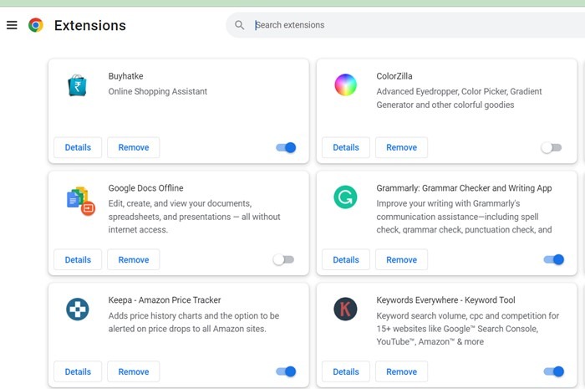The width and height of the screenshot is (585, 389).
Task: Remove the Buyhatke extension
Action: pos(134,147)
